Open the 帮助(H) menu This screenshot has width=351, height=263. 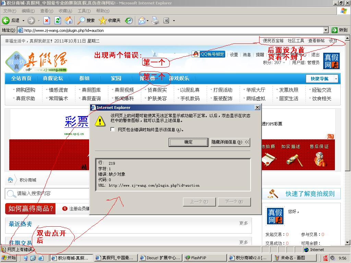coord(102,11)
